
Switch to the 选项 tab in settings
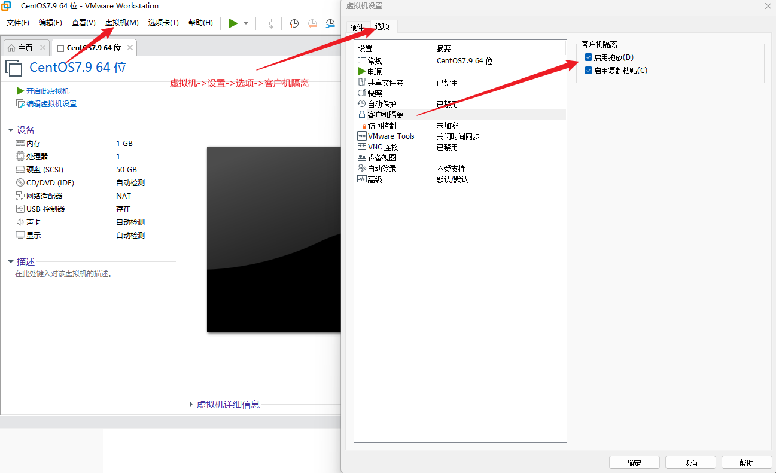383,26
